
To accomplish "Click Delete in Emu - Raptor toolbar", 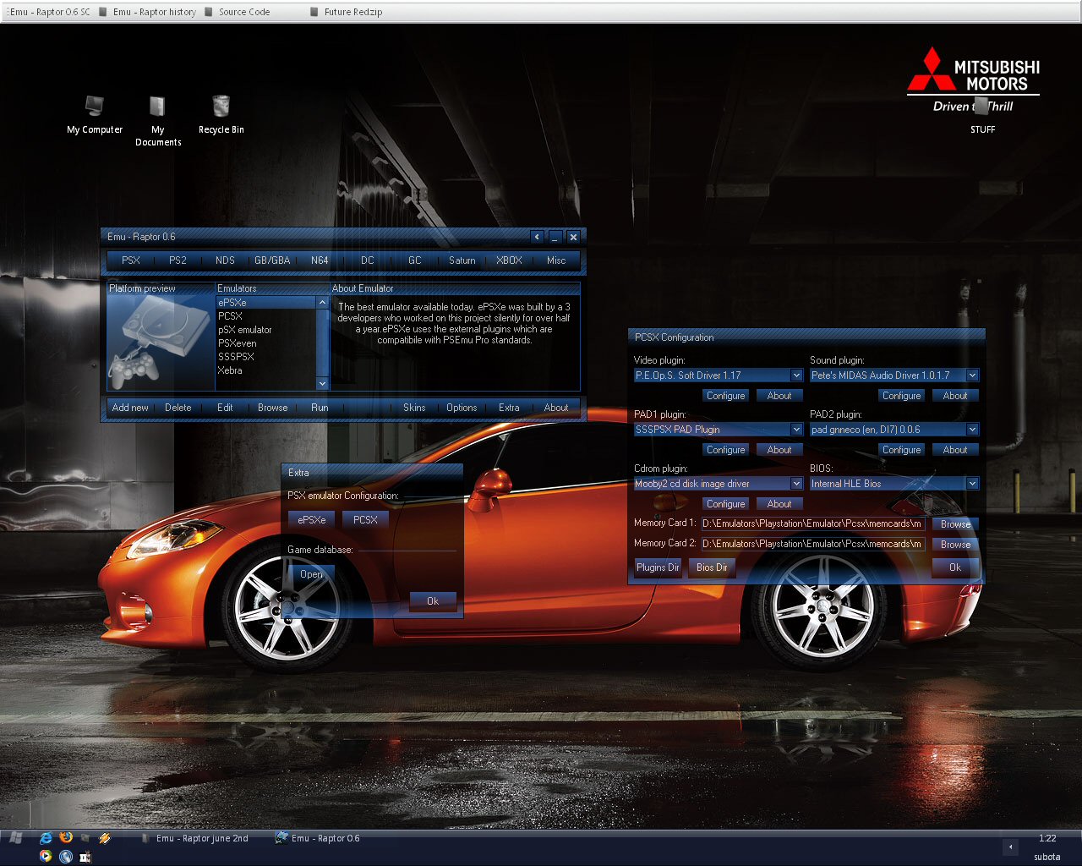I will click(x=178, y=408).
